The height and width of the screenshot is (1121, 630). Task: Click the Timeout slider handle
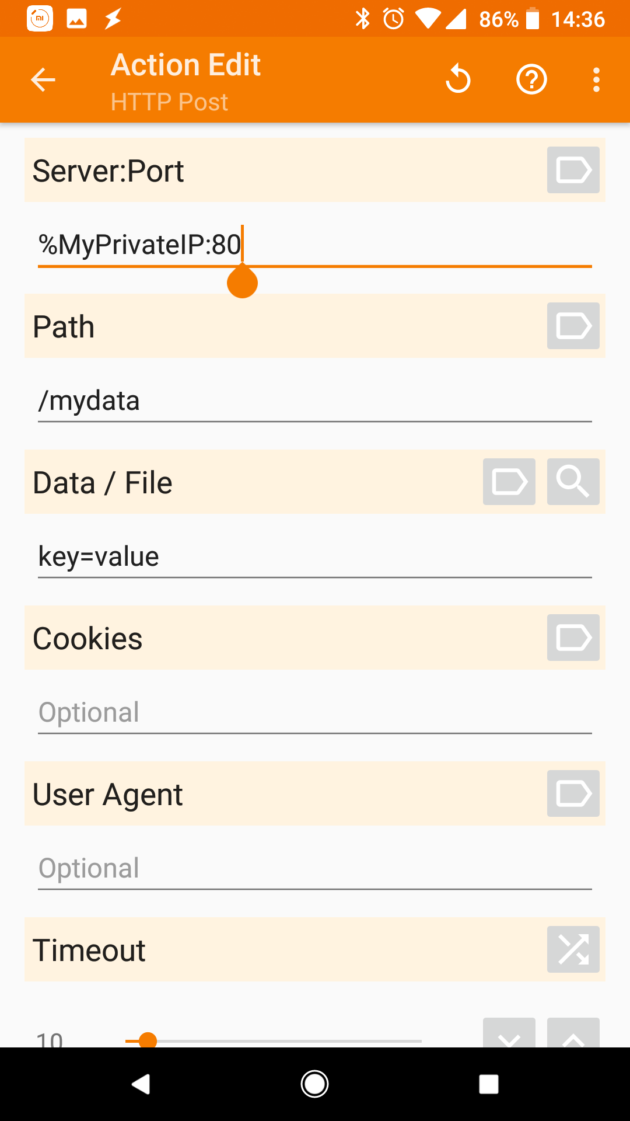point(148,1040)
